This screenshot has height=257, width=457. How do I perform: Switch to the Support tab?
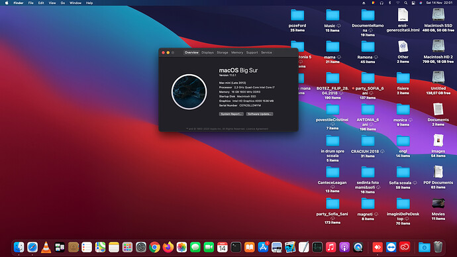click(252, 52)
